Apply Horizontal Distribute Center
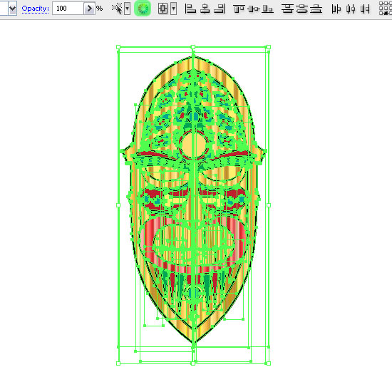392x367 pixels. pyautogui.click(x=351, y=9)
